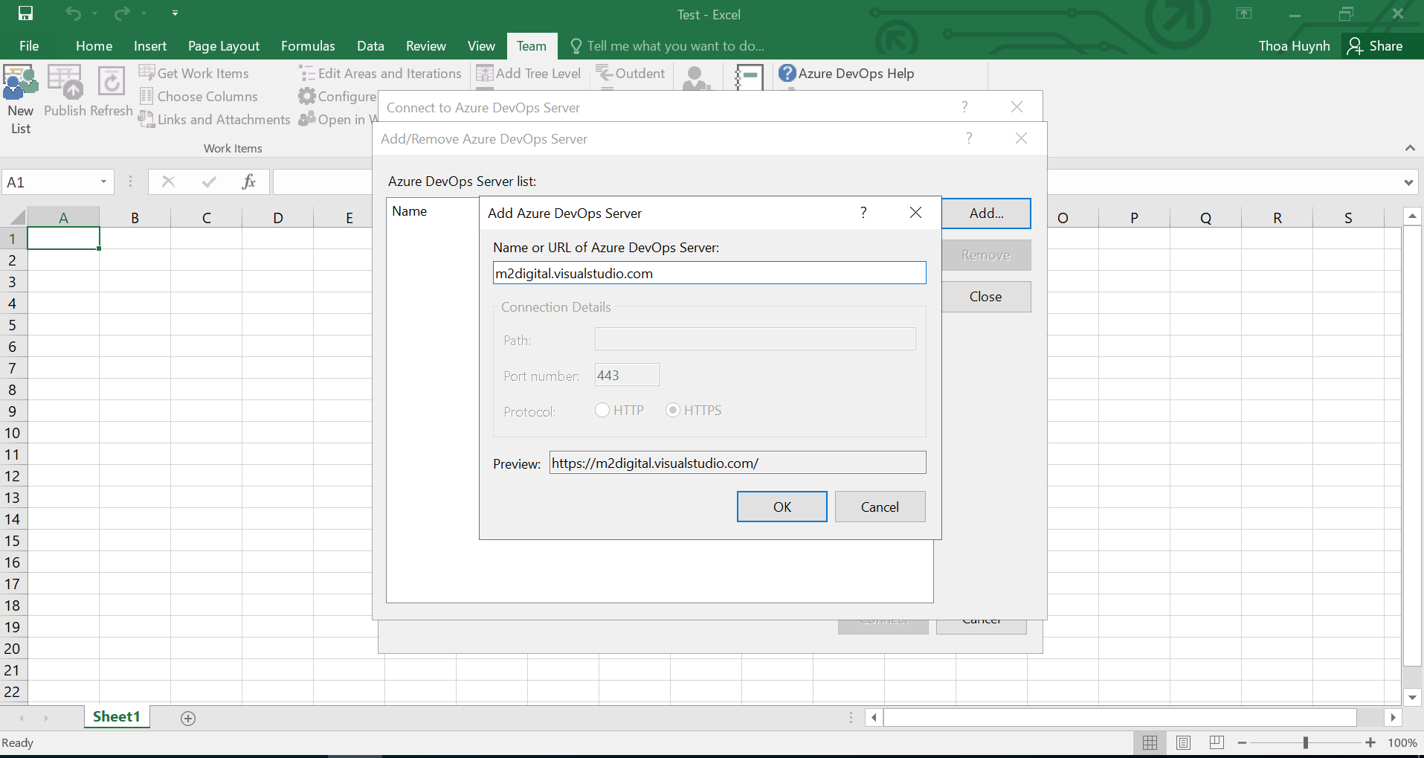Click Add Tree Level

529,73
